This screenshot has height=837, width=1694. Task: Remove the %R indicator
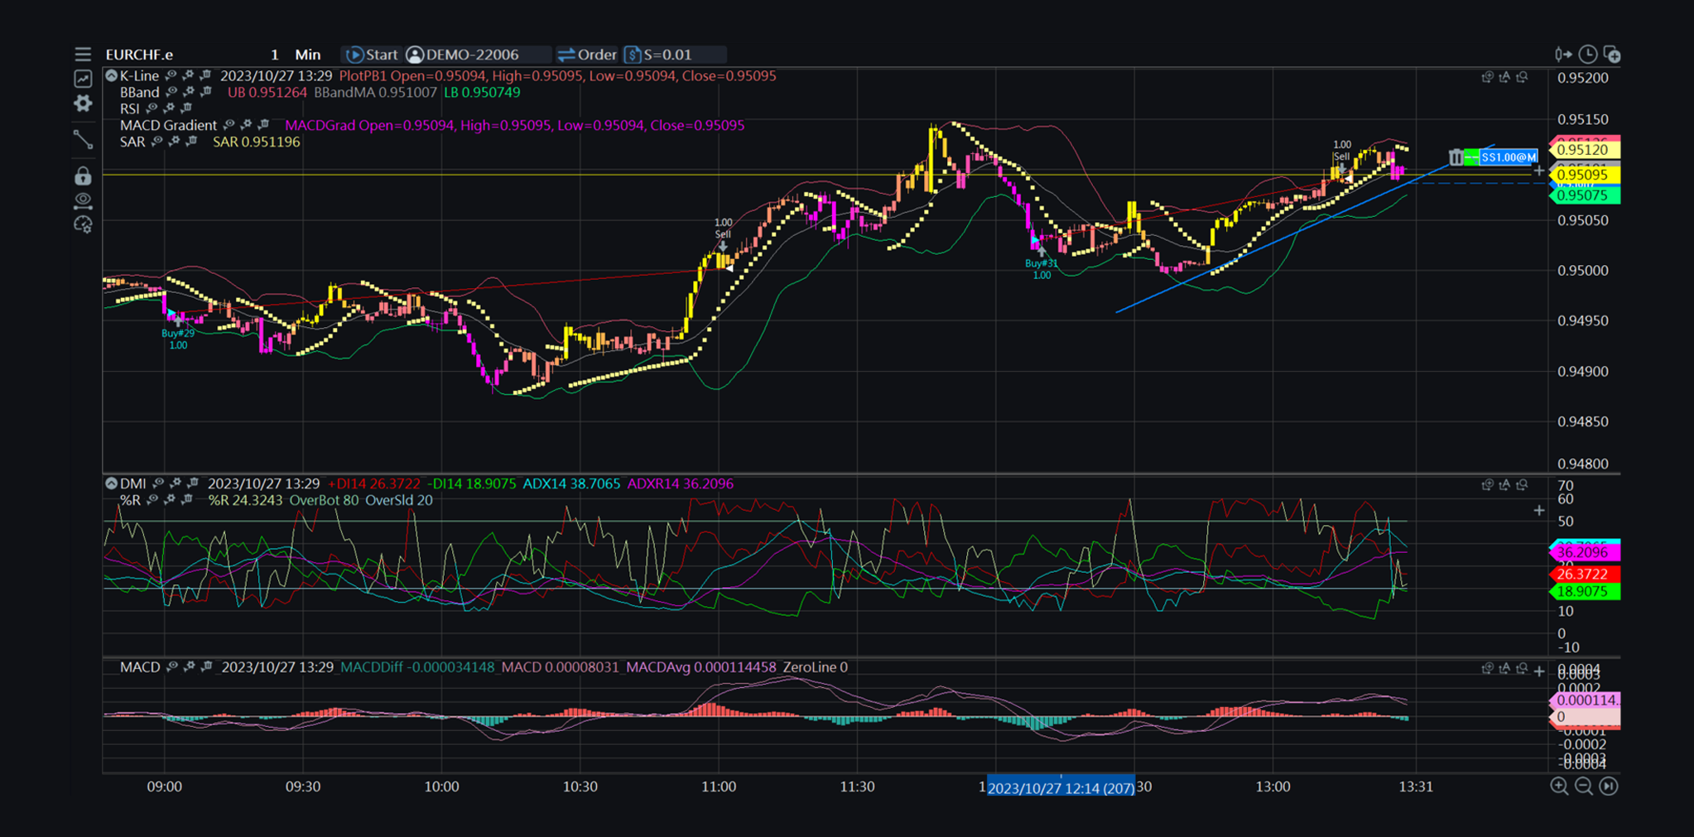click(187, 501)
